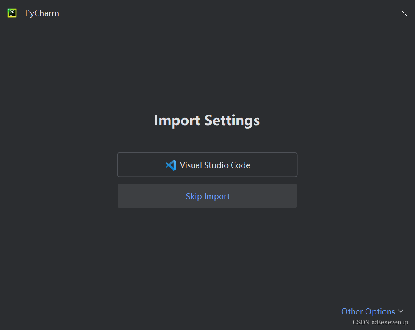Image resolution: width=415 pixels, height=330 pixels.
Task: Close the PyCharm import dialog
Action: (x=404, y=13)
